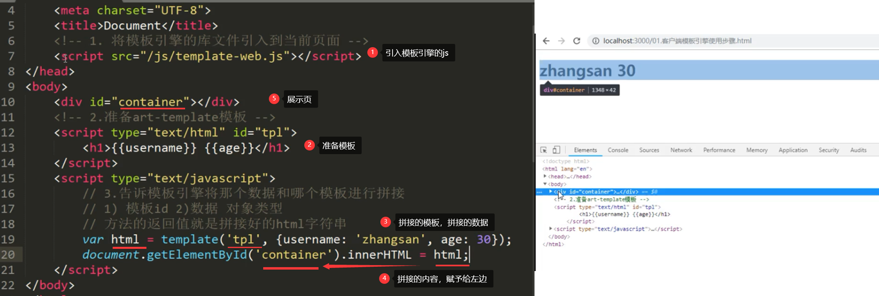The height and width of the screenshot is (296, 879).
Task: Collapse the body node in the DOM tree
Action: pyautogui.click(x=545, y=184)
